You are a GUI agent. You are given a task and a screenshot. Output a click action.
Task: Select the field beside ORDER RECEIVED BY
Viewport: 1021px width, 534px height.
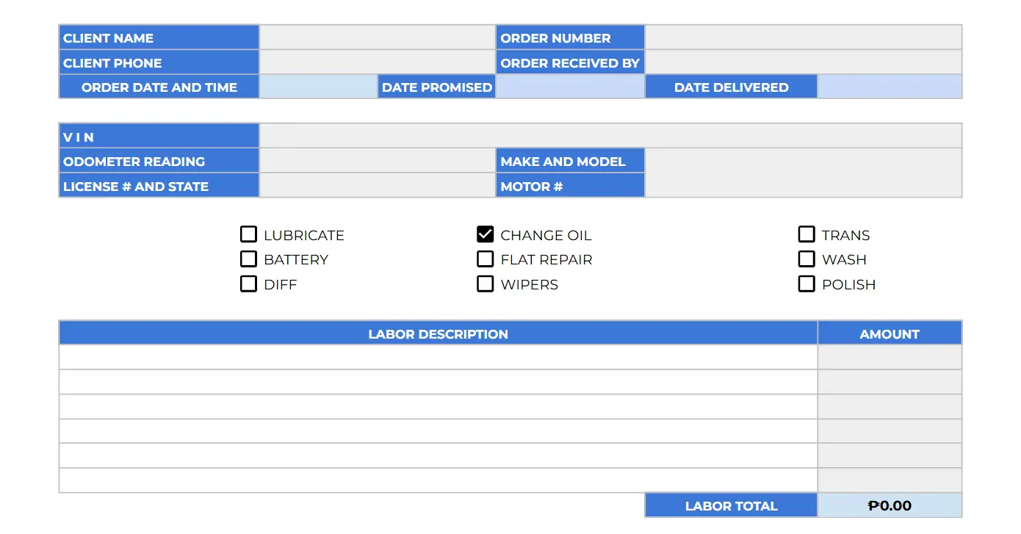(804, 62)
